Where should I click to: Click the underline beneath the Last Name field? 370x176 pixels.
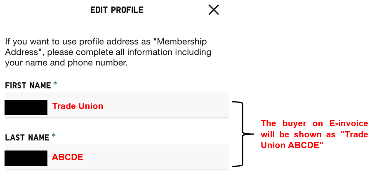pos(116,169)
